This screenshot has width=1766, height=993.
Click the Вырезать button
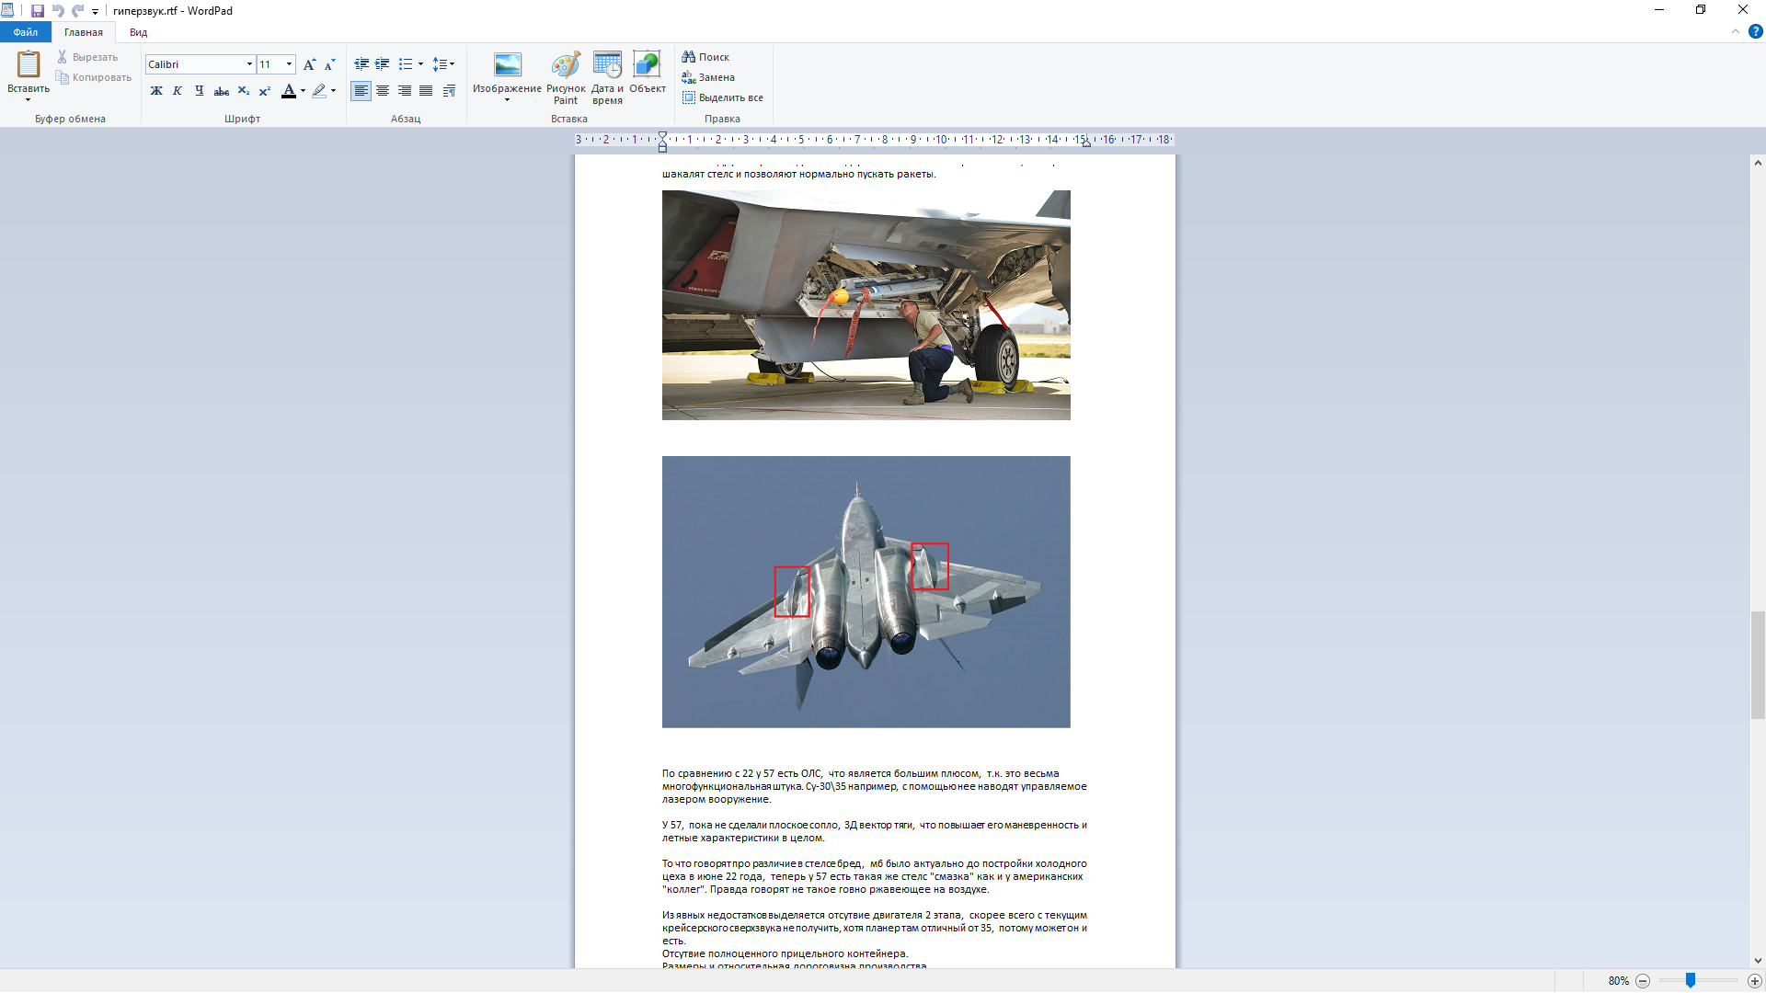pyautogui.click(x=87, y=57)
